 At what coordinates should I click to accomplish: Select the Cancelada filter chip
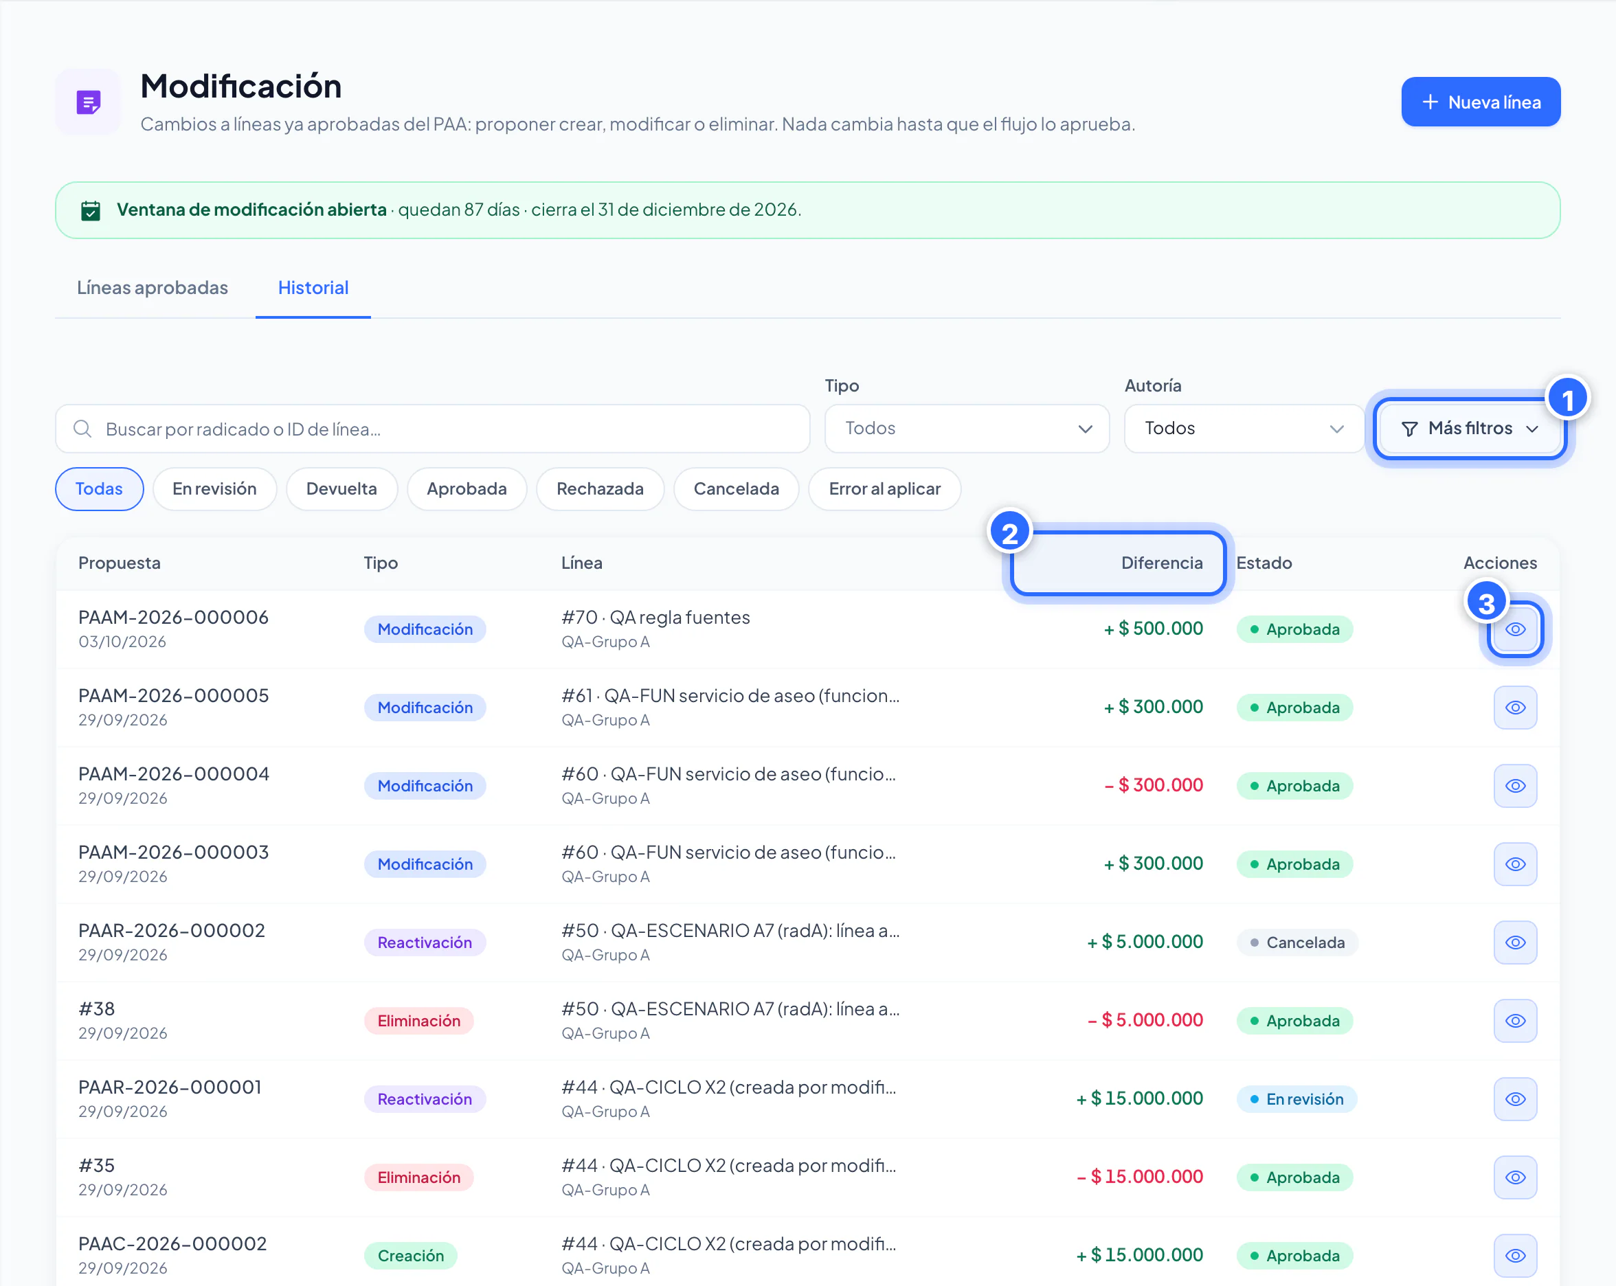[737, 488]
